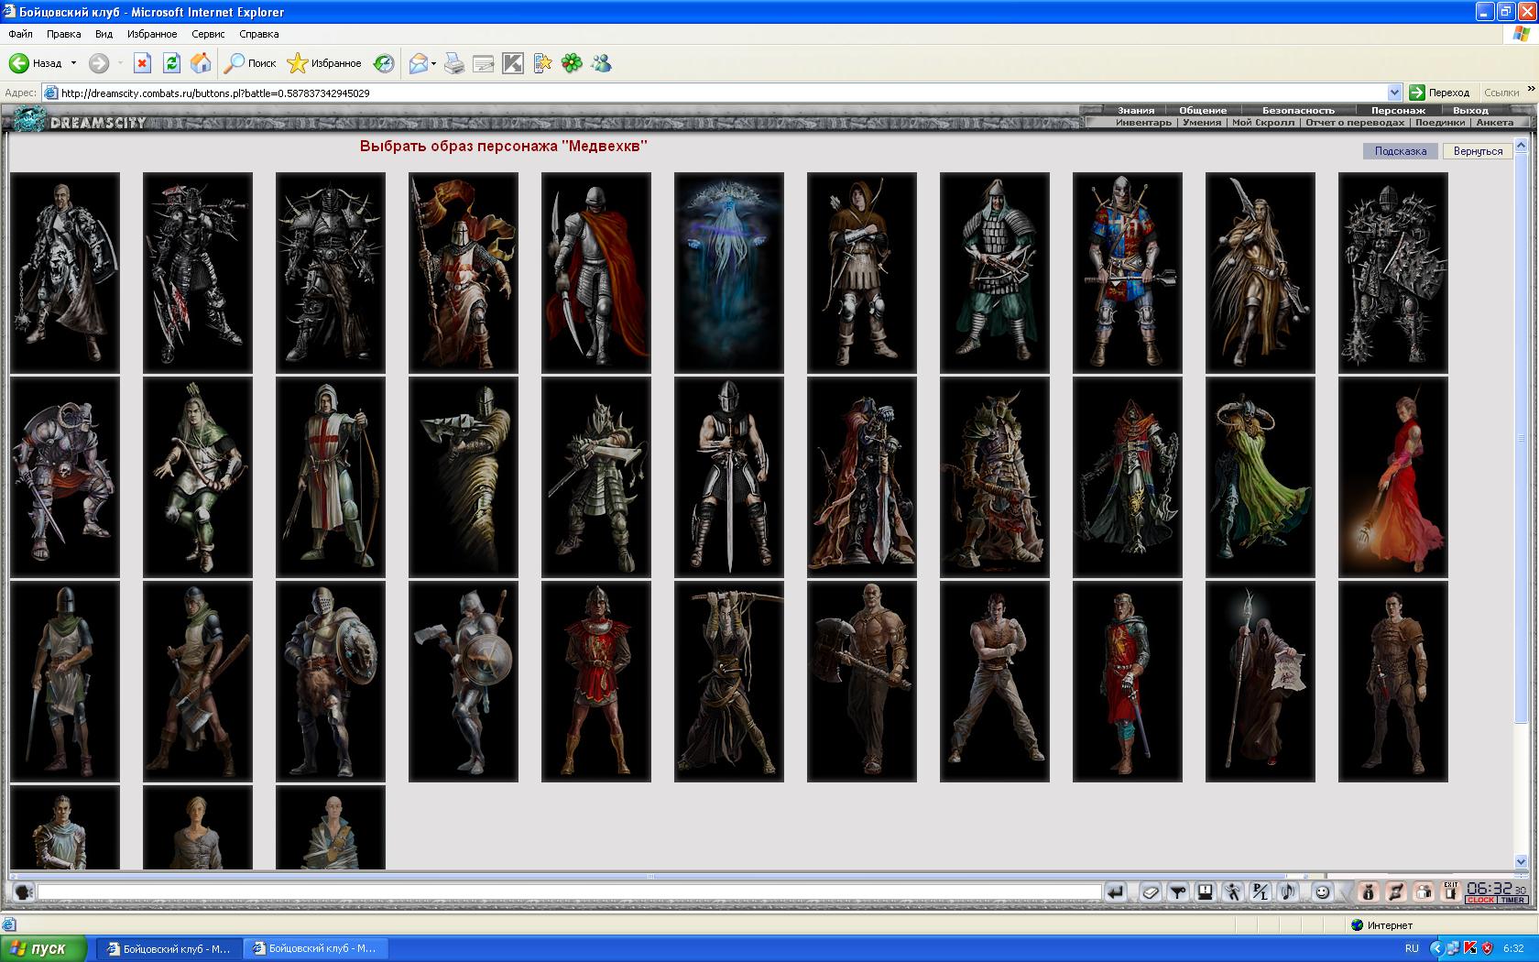Open the smiley emoticons icon
Image resolution: width=1539 pixels, height=962 pixels.
(x=1322, y=891)
